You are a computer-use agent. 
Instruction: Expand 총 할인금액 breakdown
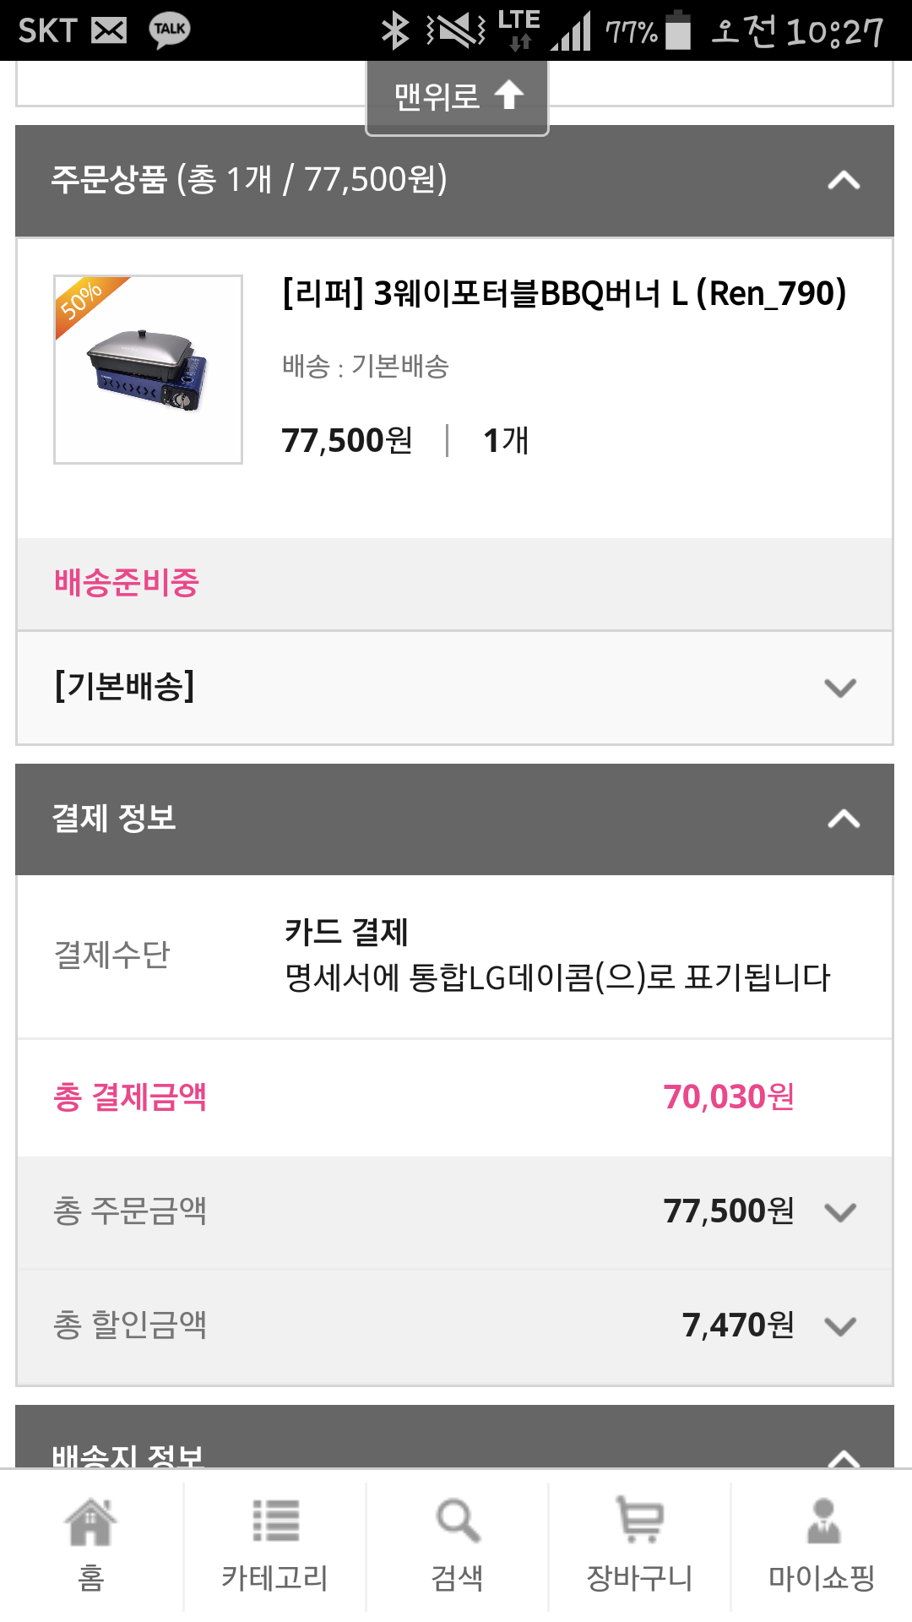tap(839, 1325)
